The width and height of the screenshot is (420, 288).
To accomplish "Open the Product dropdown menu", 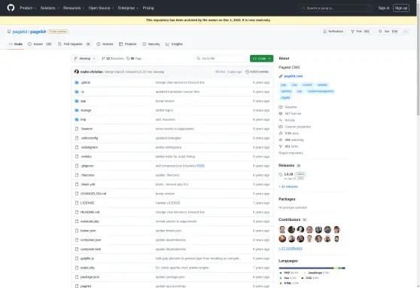I will 28,8.
